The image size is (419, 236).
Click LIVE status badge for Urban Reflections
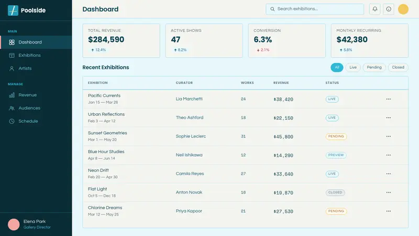332,117
